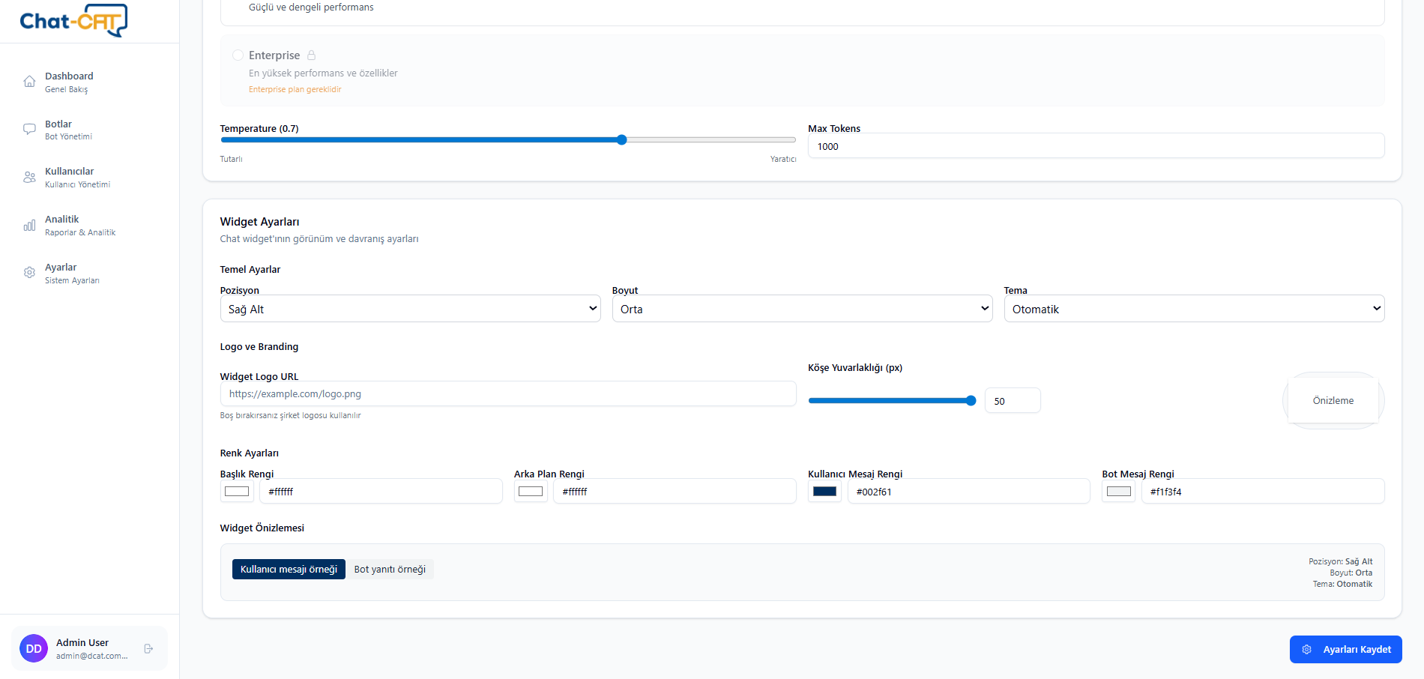1424x679 pixels.
Task: Open the Boyut dropdown showing Orta
Action: click(x=802, y=308)
